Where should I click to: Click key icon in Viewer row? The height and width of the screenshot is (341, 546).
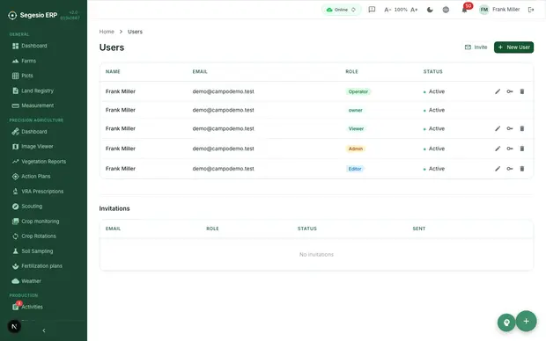[510, 128]
